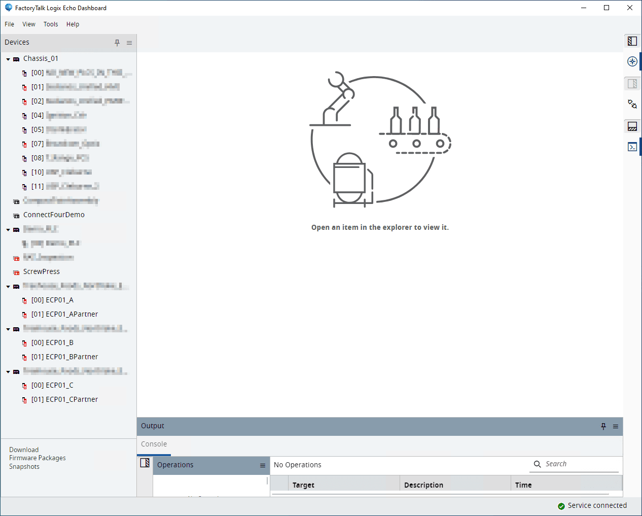Open the Operations list menu icon
This screenshot has width=642, height=516.
263,465
